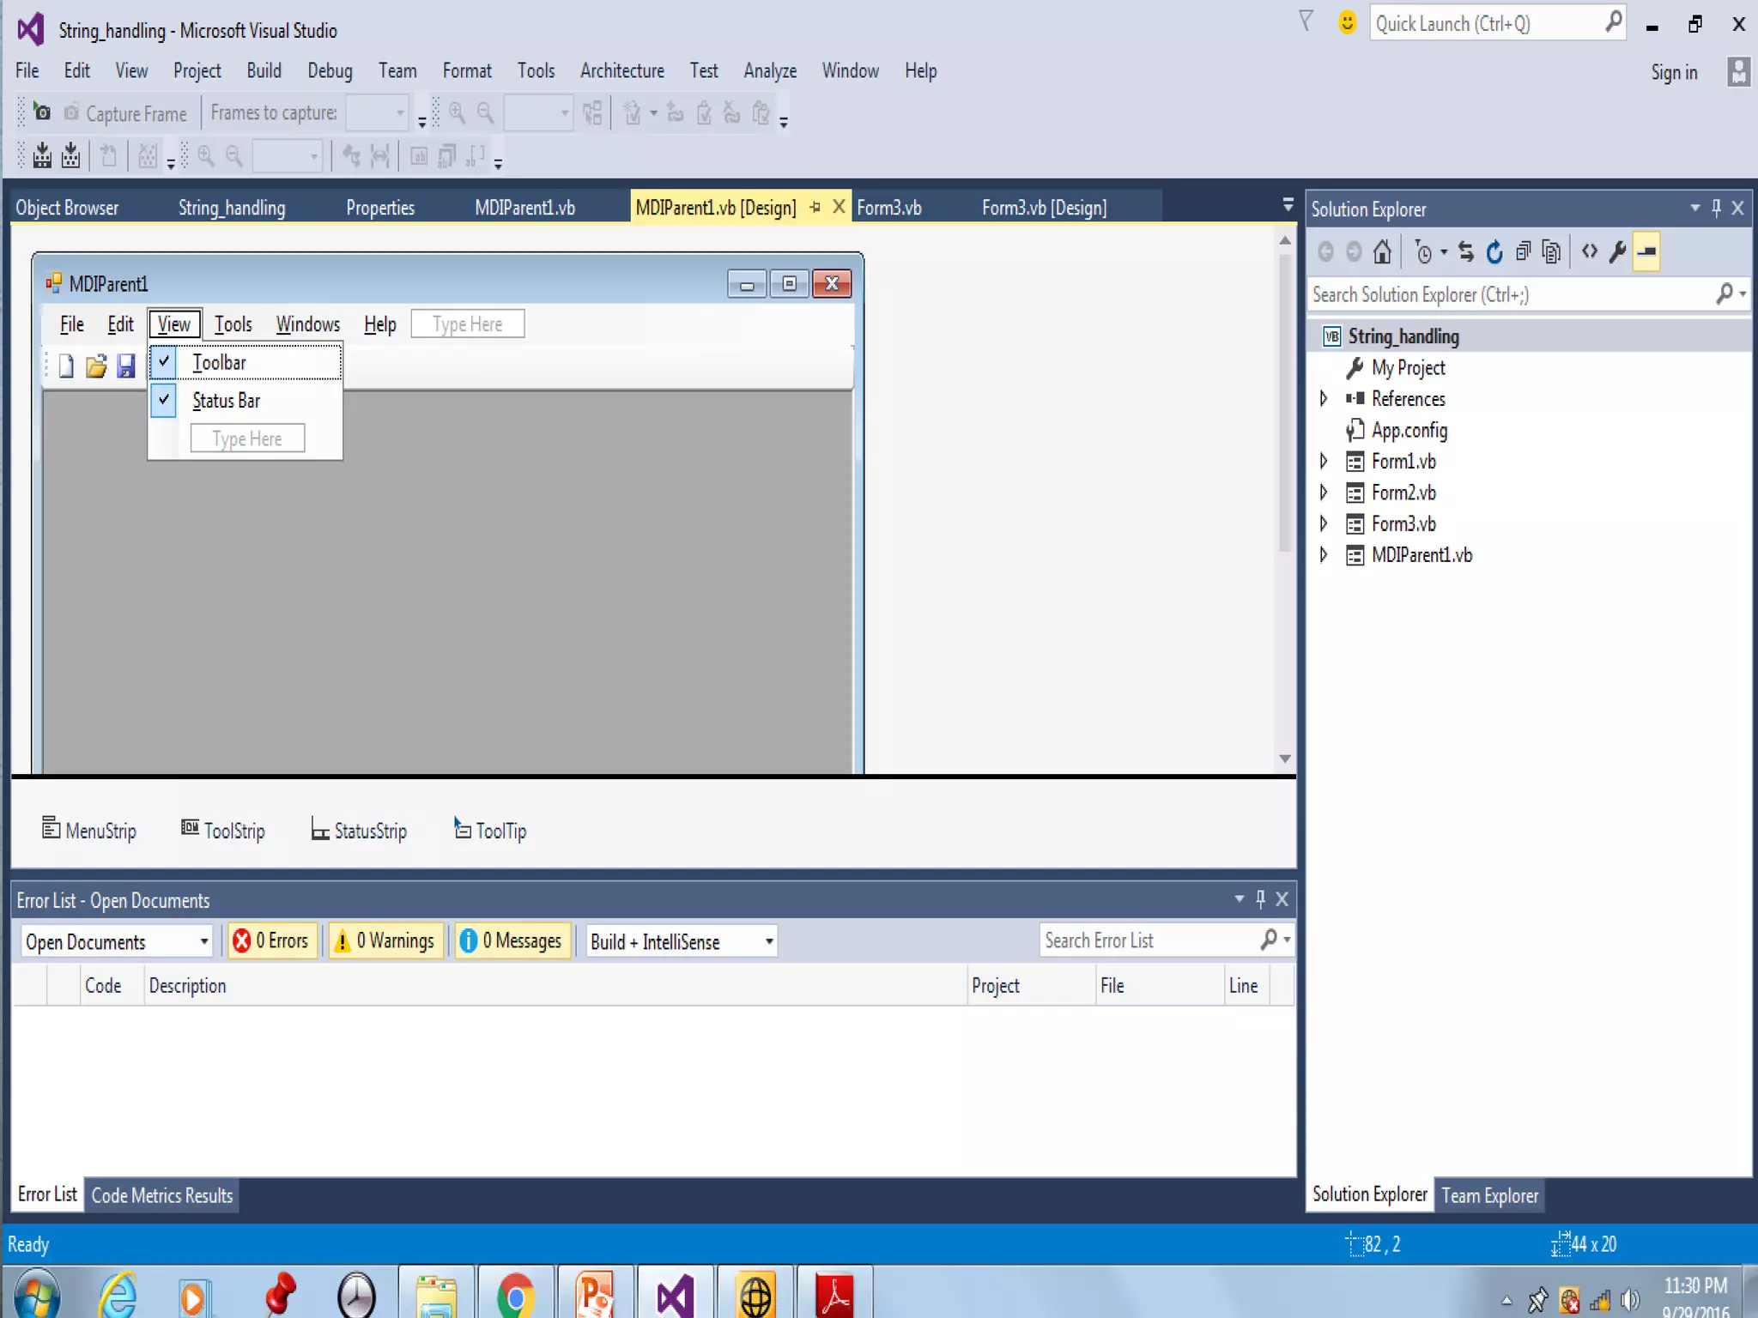The width and height of the screenshot is (1758, 1318).
Task: Switch to the Form3.vb [Design] tab
Action: pyautogui.click(x=1044, y=208)
